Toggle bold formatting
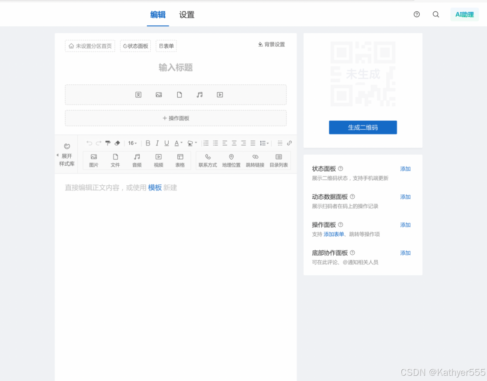487x381 pixels. (148, 143)
